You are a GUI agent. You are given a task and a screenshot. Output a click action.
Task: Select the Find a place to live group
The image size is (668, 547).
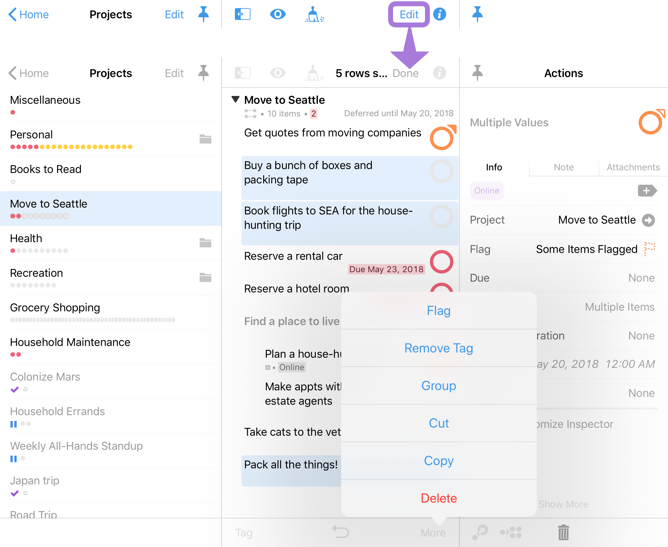point(291,321)
